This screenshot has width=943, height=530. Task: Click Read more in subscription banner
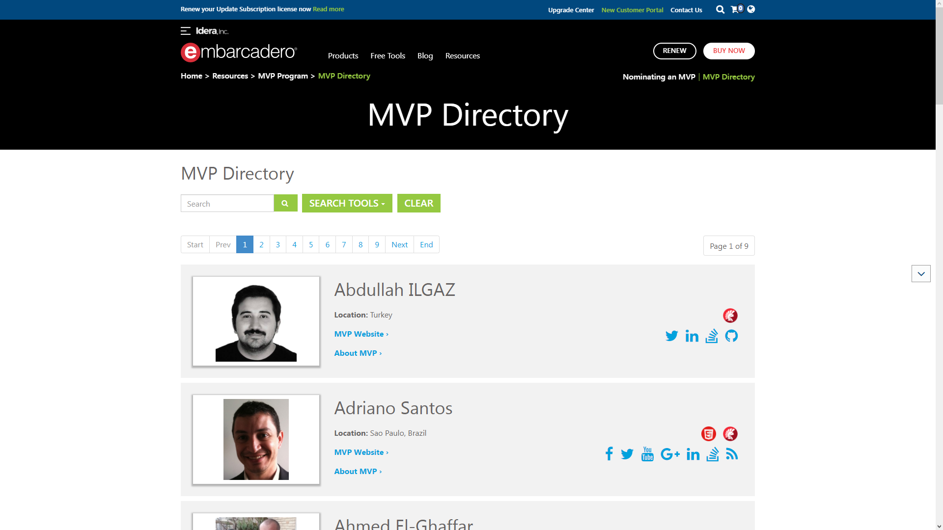(329, 9)
